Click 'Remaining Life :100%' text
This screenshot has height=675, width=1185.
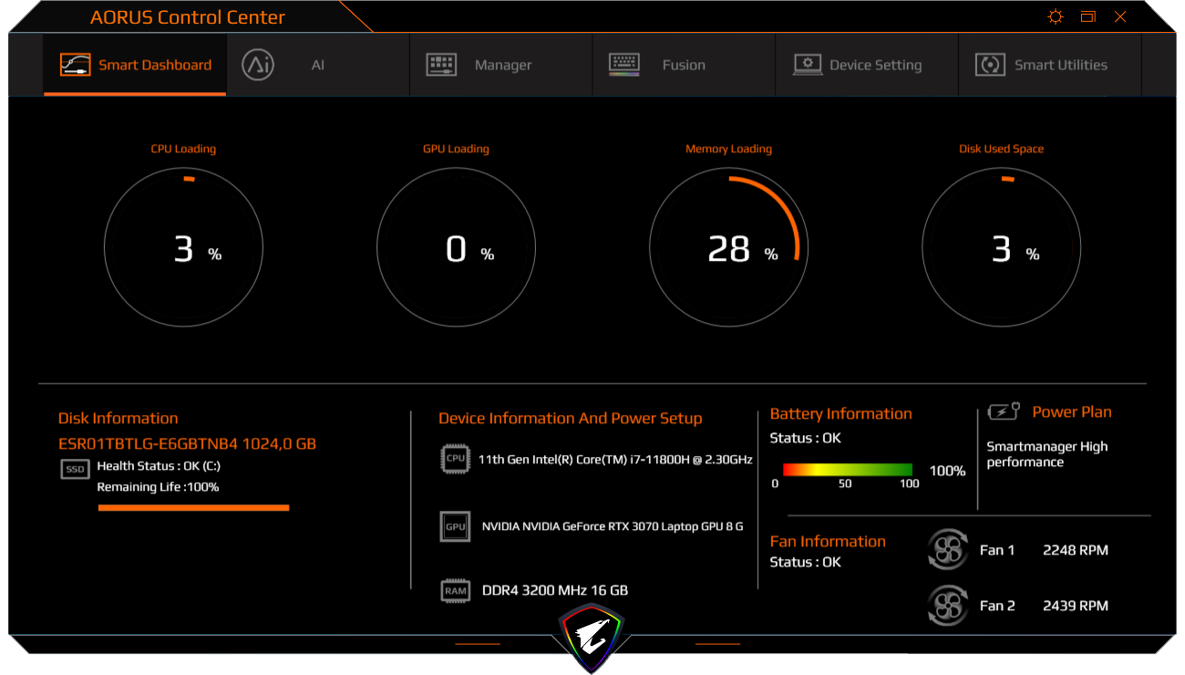(158, 487)
